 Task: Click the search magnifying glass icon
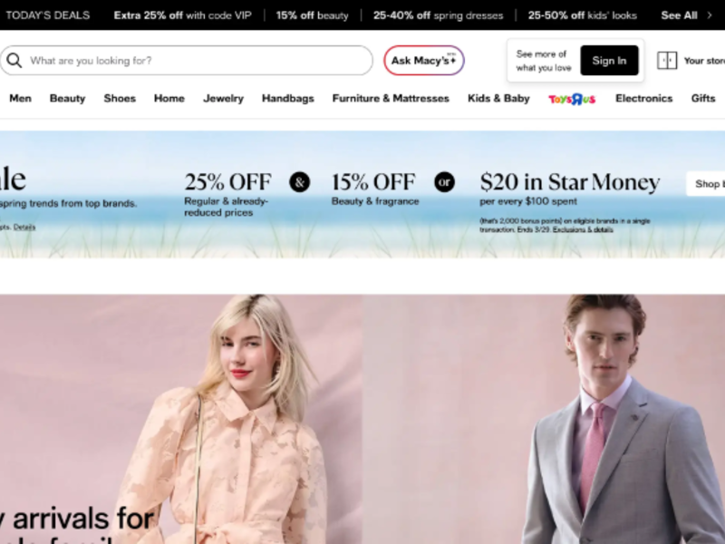[x=14, y=61]
